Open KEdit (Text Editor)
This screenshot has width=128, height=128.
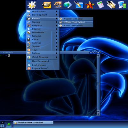(76, 19)
